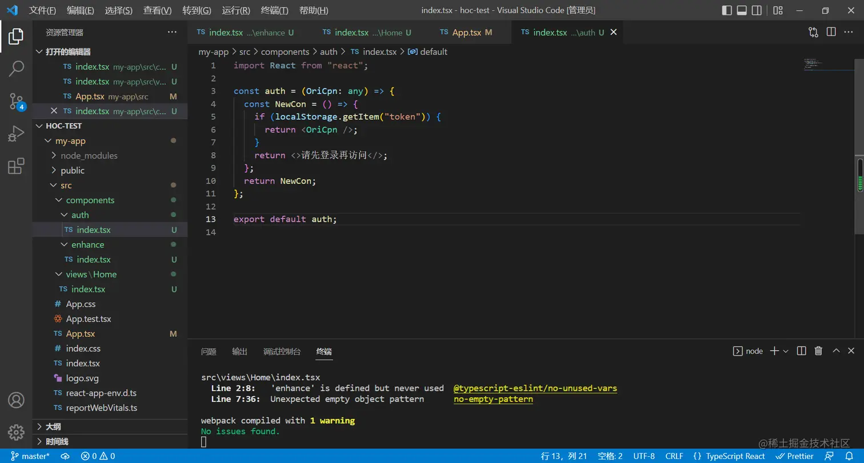Open the Manage gear icon
The image size is (864, 463).
[x=16, y=432]
